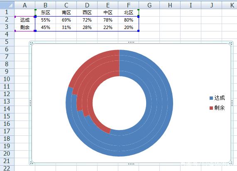Click the 达成 legend text label
Viewport: 237px width, 171px height.
point(220,98)
